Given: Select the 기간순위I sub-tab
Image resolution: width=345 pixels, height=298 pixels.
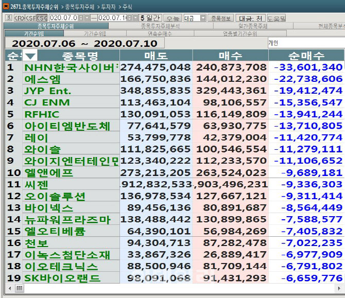Looking at the screenshot, I should 34,33.
